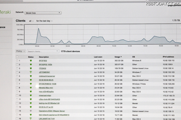181x120 pixels.
Task: Click the status icon for mrexroad-mbpr
Action: point(31,96)
